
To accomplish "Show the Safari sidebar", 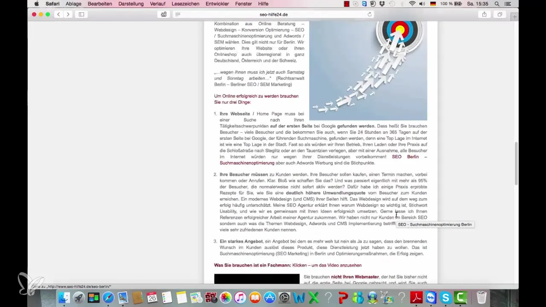I will (81, 14).
